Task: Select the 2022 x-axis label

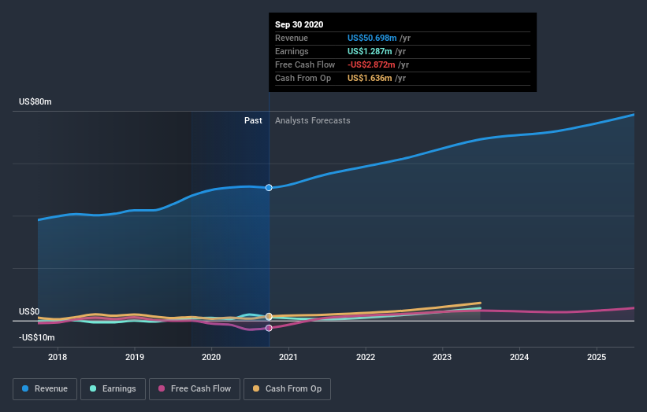Action: pyautogui.click(x=366, y=357)
